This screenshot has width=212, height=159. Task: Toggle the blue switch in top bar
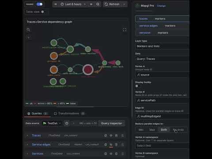39,4
